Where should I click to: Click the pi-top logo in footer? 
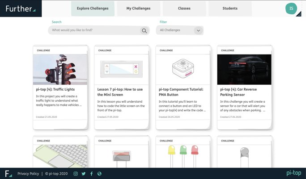[x=294, y=173]
